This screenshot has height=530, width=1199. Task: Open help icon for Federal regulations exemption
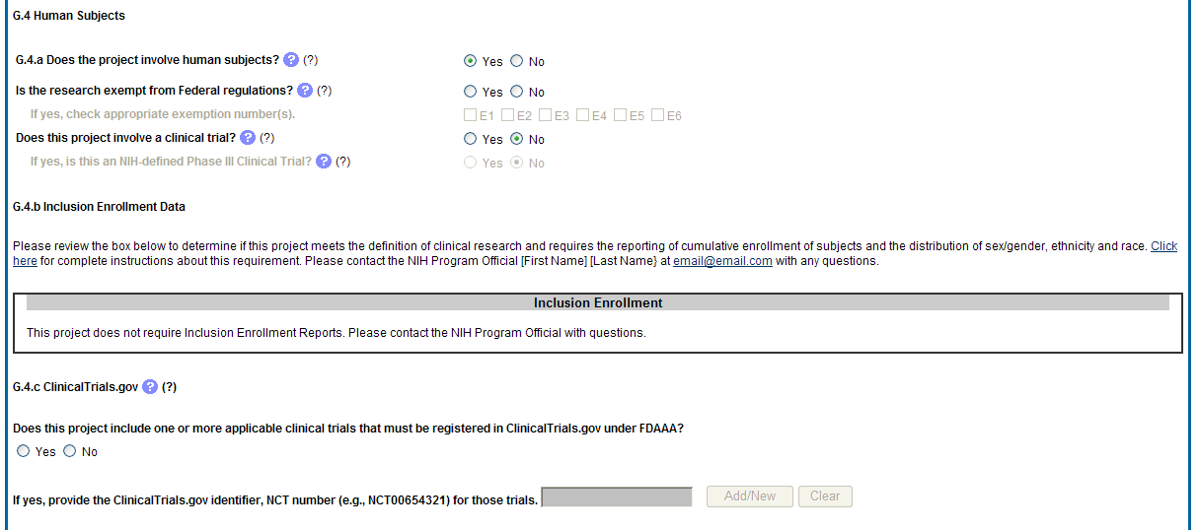coord(305,91)
